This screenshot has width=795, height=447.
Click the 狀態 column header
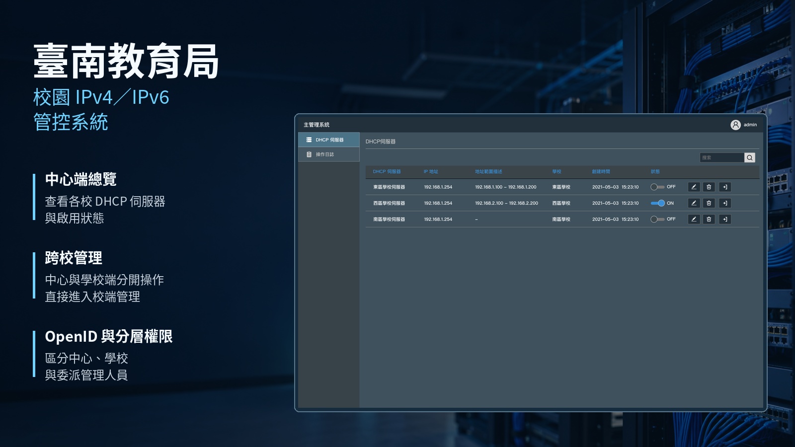[655, 171]
